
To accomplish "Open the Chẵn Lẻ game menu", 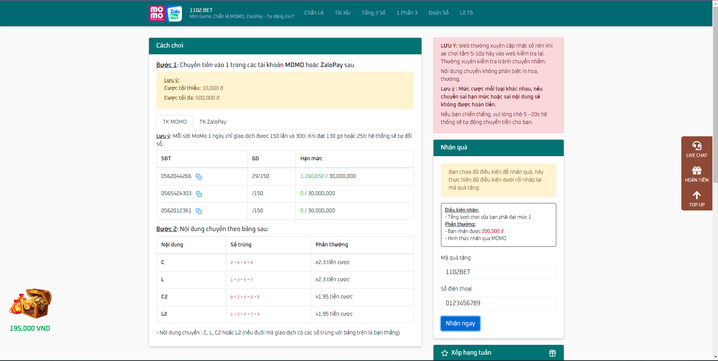I will [x=314, y=13].
